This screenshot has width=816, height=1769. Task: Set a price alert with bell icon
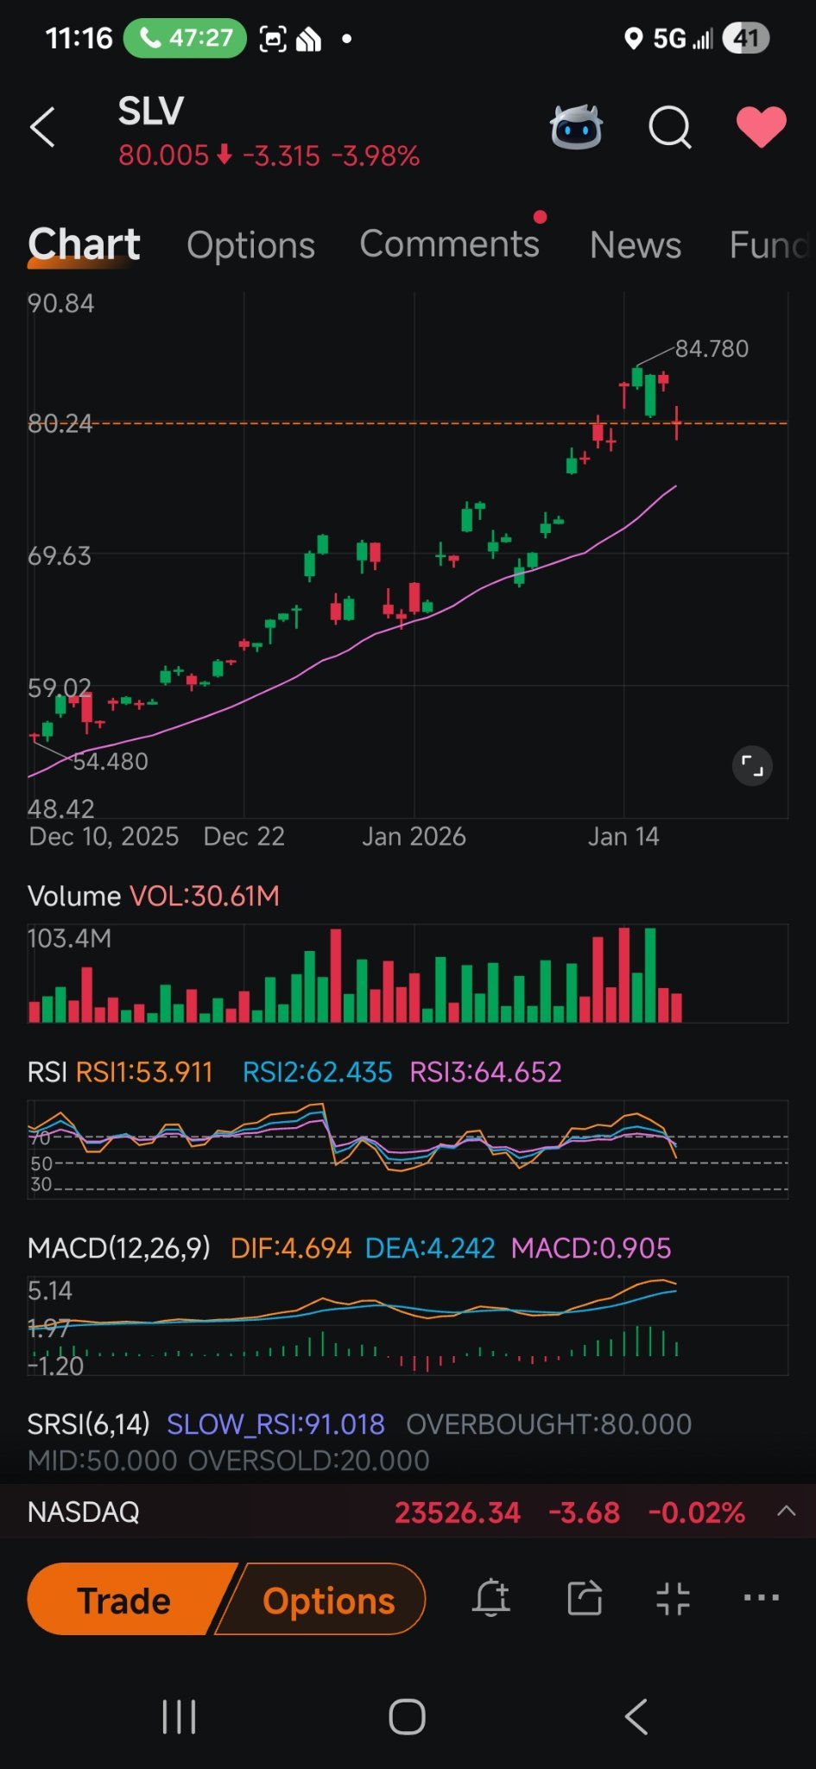(491, 1598)
